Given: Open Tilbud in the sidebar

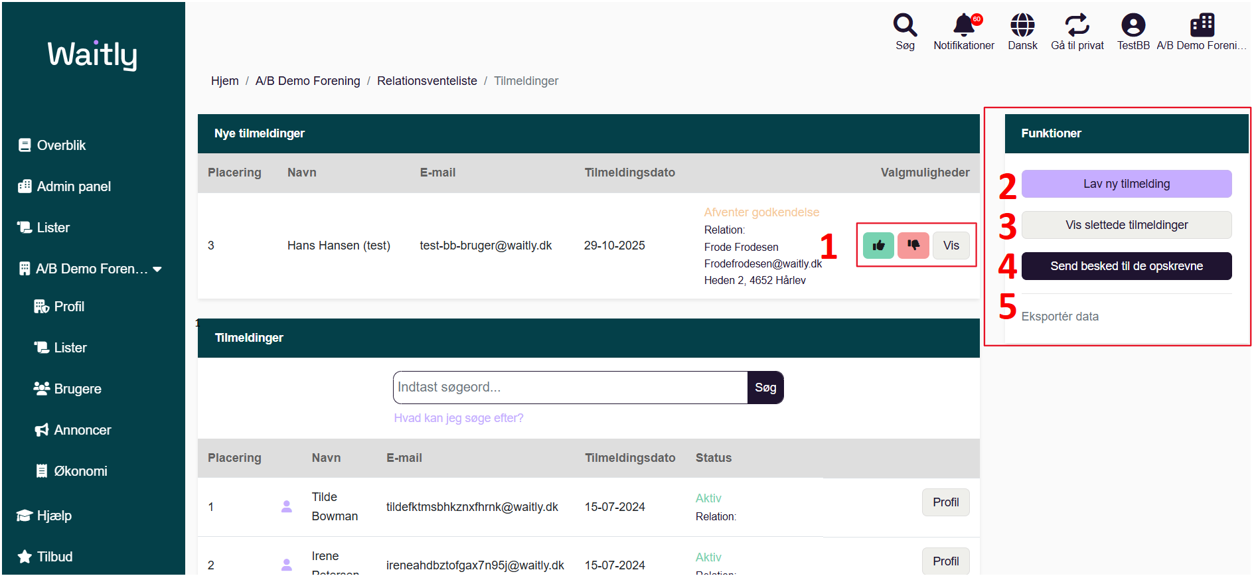Looking at the screenshot, I should [45, 557].
